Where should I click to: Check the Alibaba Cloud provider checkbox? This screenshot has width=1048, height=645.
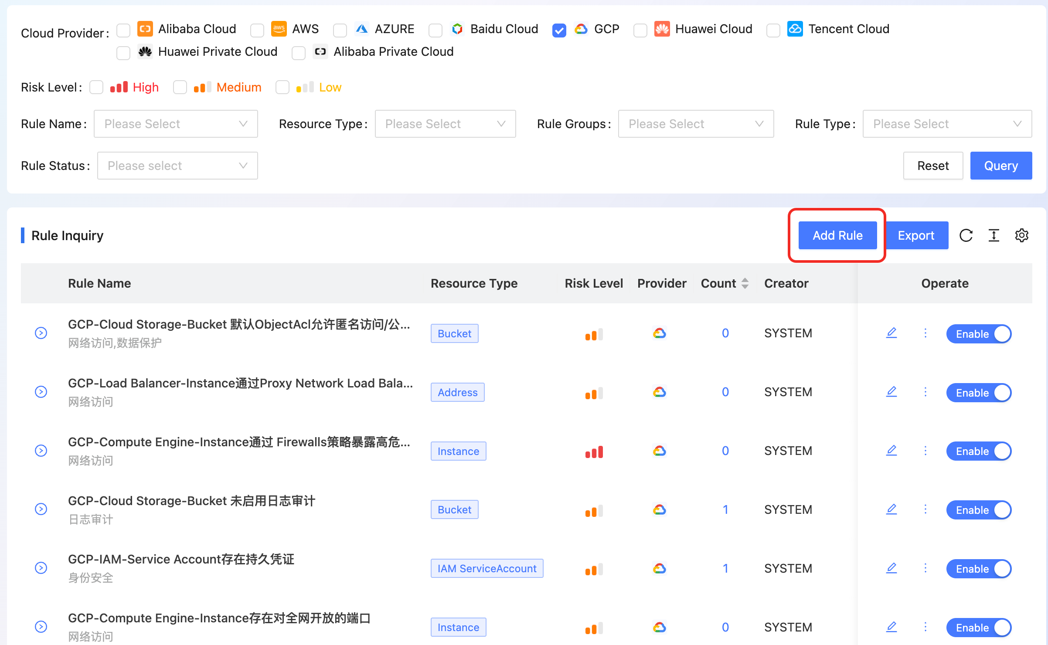tap(123, 30)
